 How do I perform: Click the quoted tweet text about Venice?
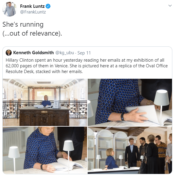coord(87,66)
